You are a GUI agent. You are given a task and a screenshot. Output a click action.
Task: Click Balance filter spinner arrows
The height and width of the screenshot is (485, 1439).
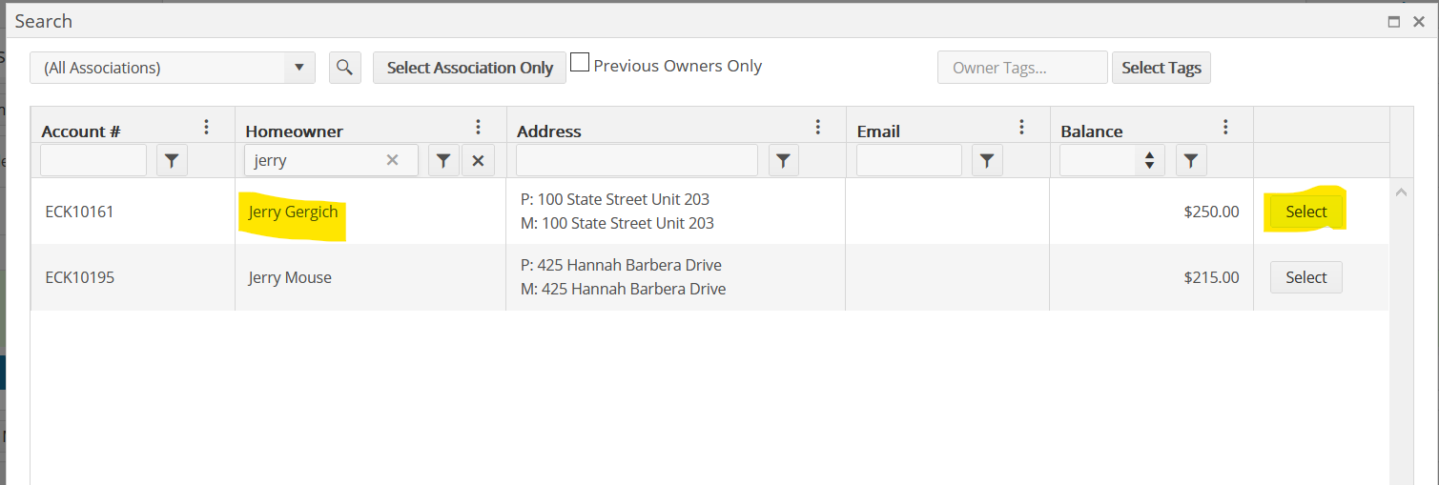pyautogui.click(x=1149, y=161)
